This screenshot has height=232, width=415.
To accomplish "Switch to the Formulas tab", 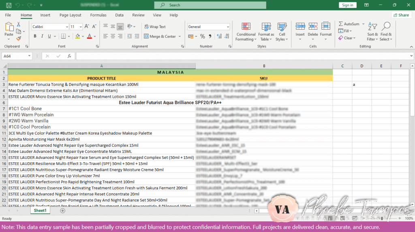I will (98, 15).
